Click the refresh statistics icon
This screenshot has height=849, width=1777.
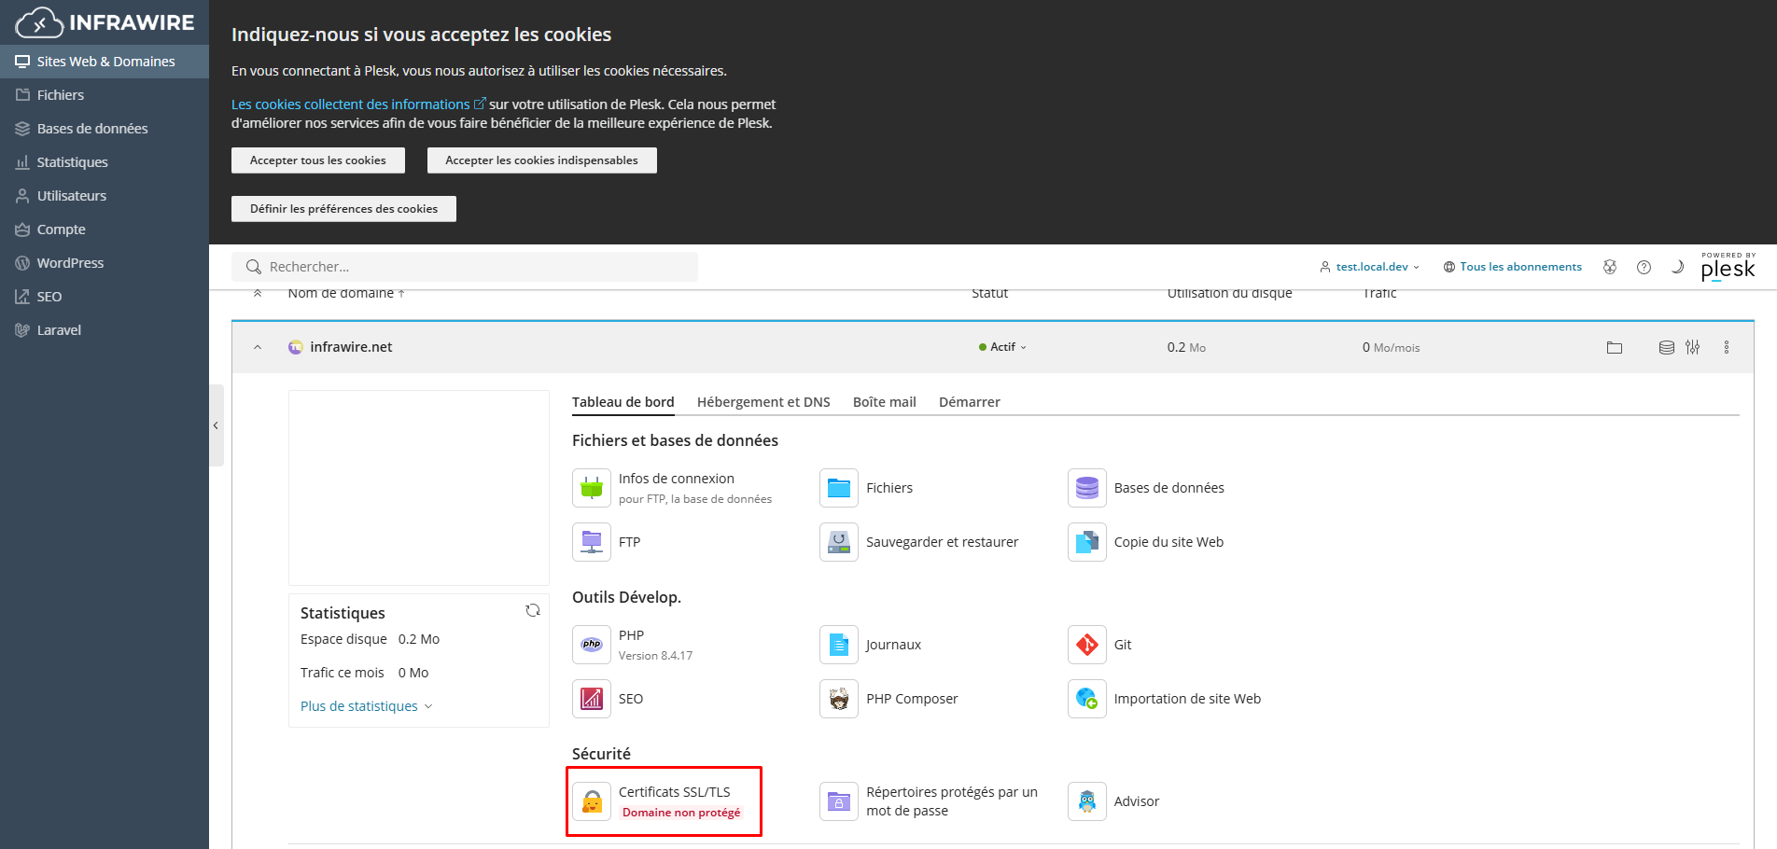533,610
